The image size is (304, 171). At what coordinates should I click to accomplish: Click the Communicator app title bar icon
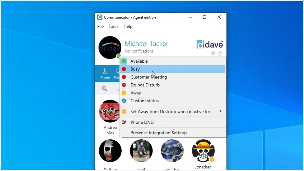pyautogui.click(x=100, y=17)
